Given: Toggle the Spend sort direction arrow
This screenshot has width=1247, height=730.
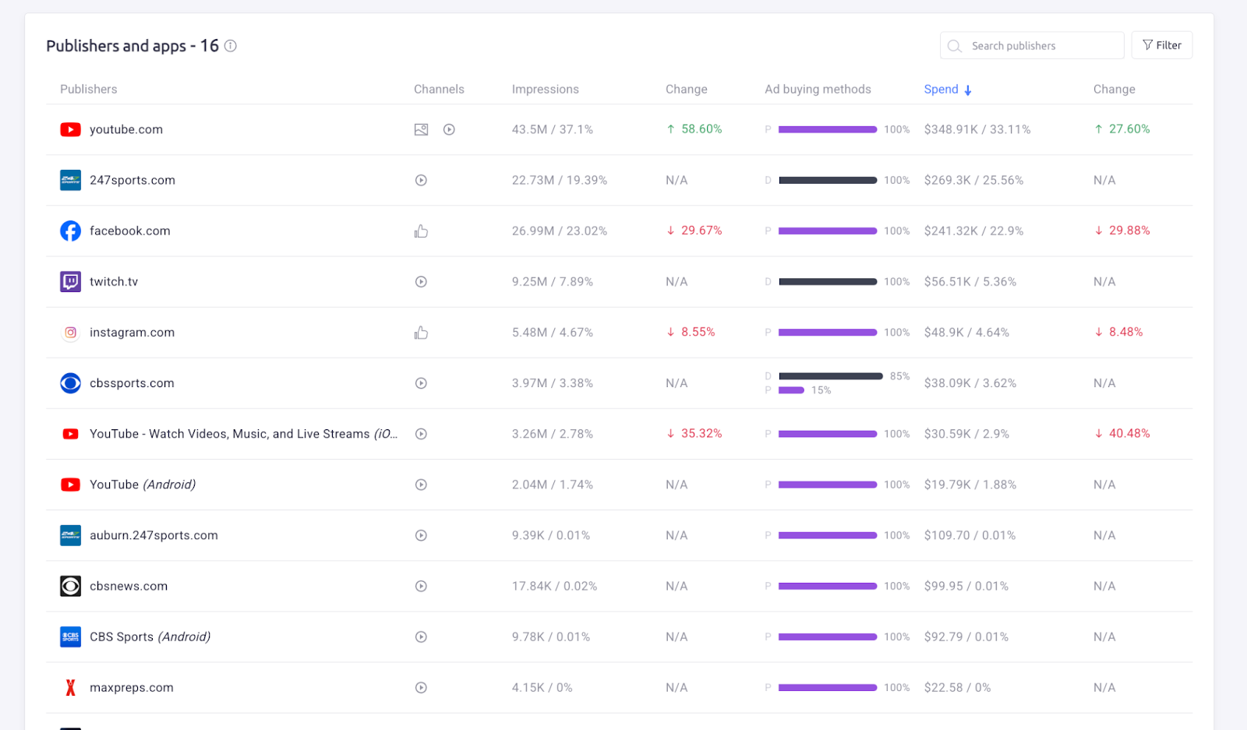Looking at the screenshot, I should coord(968,89).
